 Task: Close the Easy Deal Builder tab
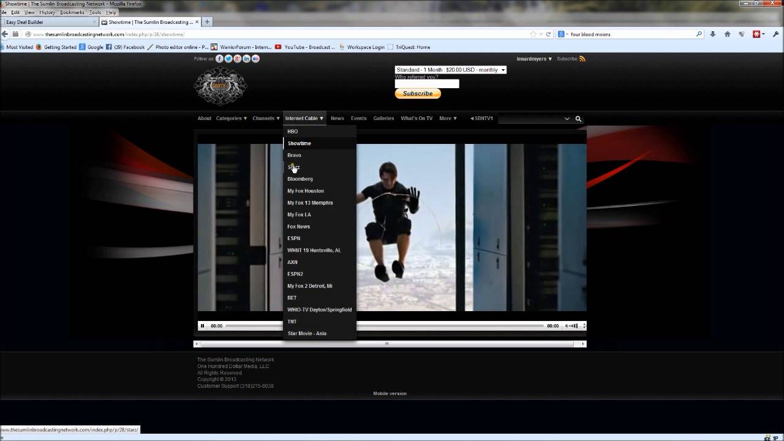(x=94, y=22)
